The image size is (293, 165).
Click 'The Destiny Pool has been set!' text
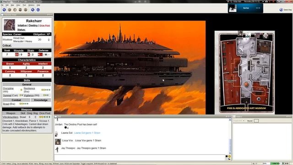click(81, 124)
